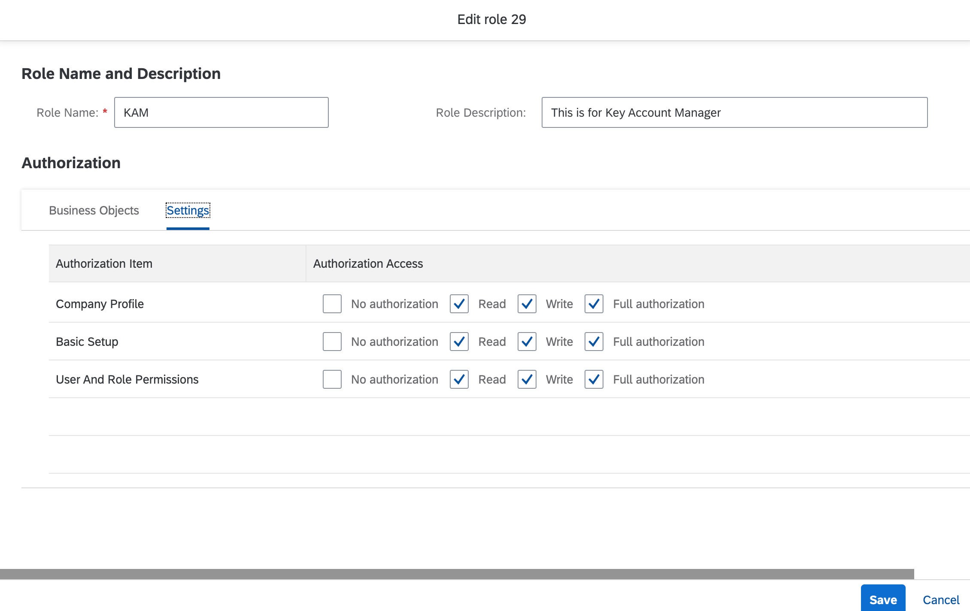Click the Role Name input field

click(221, 112)
